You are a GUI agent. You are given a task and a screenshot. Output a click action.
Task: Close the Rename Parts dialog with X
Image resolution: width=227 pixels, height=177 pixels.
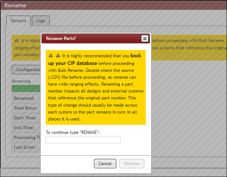point(145,38)
